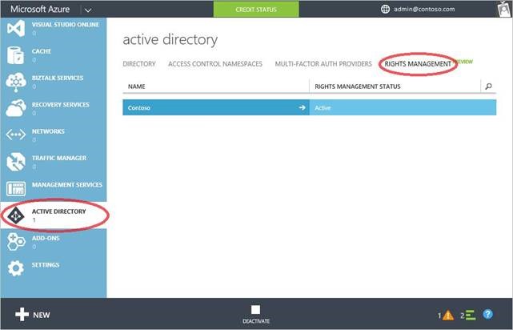Open the operations list icon
The image size is (513, 330).
coord(471,316)
